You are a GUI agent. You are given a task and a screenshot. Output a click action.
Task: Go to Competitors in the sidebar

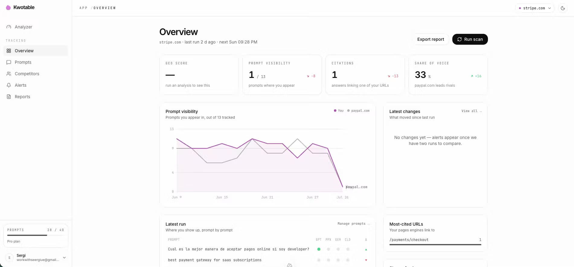click(x=36, y=74)
